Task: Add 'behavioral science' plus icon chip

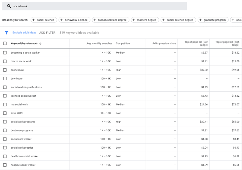Action: coord(62,20)
